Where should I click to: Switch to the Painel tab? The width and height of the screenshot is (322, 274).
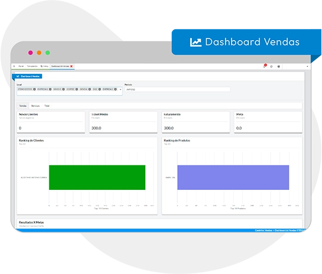coord(21,66)
